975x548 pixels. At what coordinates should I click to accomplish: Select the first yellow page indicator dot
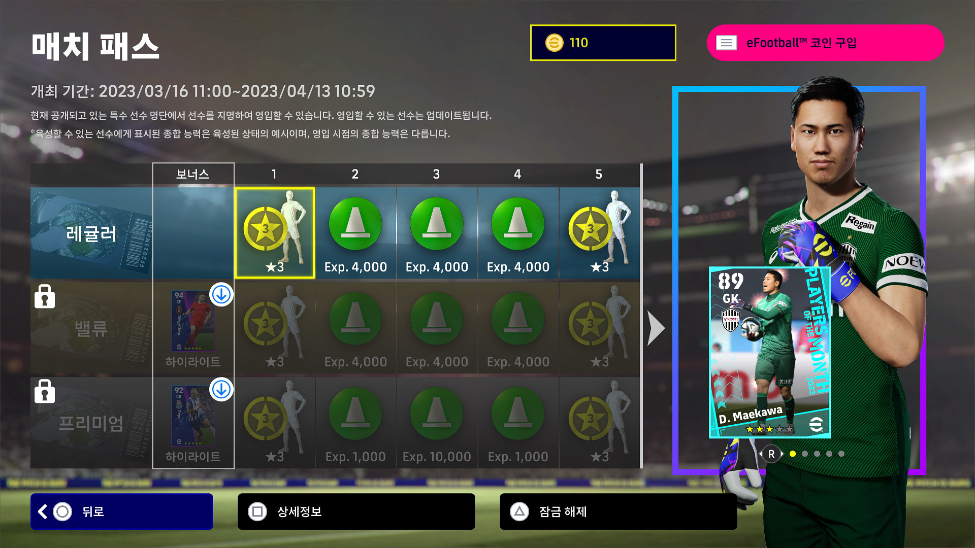[793, 454]
